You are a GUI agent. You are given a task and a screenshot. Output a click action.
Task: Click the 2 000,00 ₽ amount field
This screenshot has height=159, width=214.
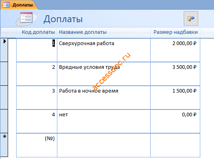tap(175, 50)
